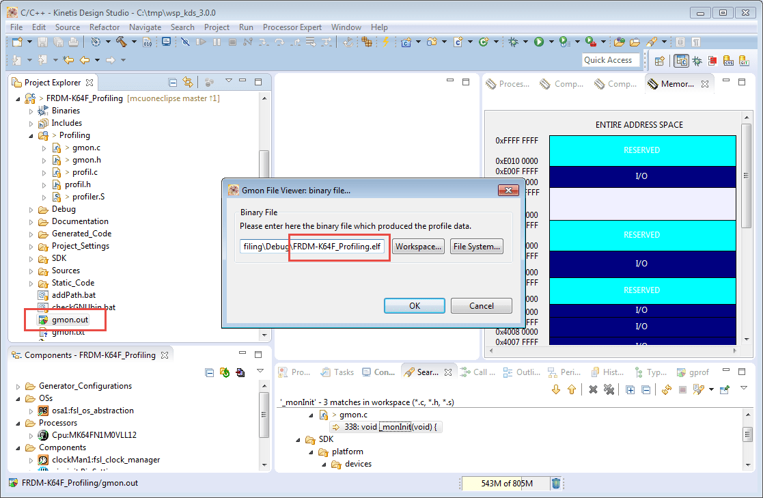This screenshot has height=498, width=763.
Task: Click Remove Selected Matches icon
Action: click(x=593, y=389)
